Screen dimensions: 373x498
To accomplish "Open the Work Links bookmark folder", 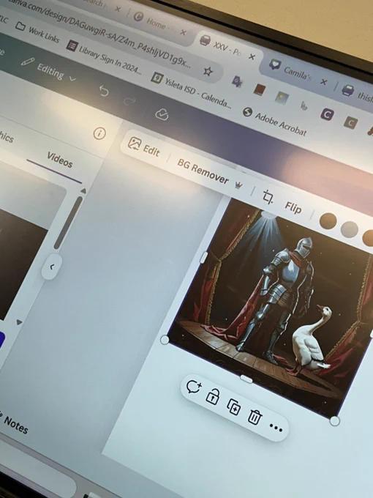I will click(x=37, y=32).
